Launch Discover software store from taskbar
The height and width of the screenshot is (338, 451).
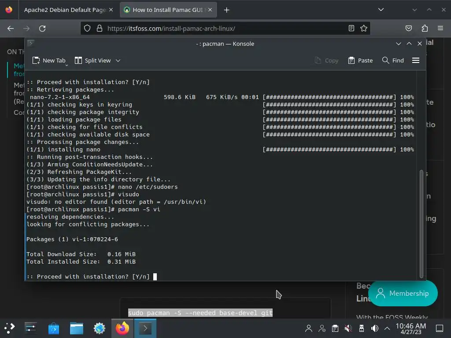[x=53, y=328]
